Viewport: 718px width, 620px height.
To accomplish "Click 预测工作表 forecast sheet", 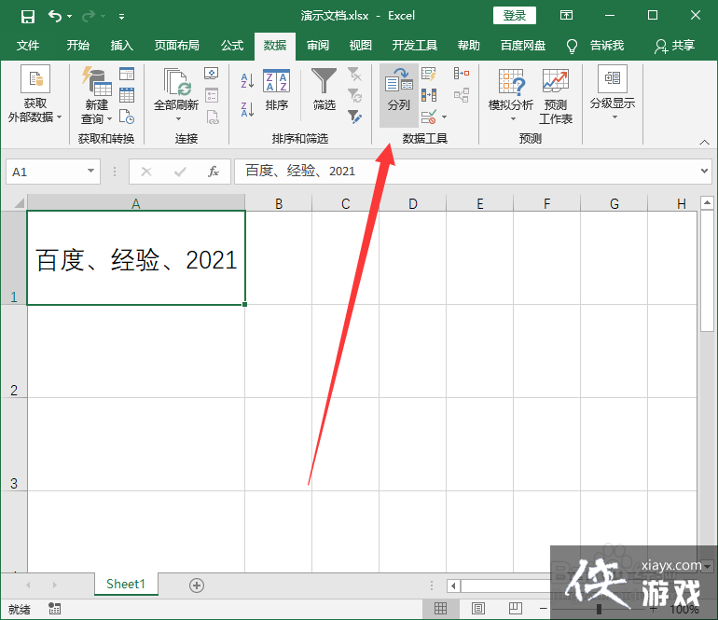I will [x=556, y=96].
